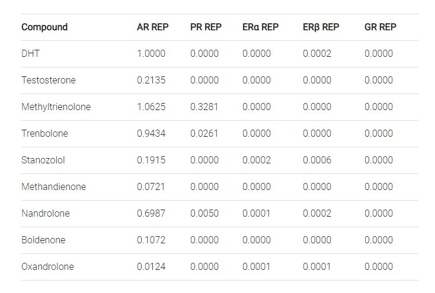Select the PR REP value 0.3281
Screen dimensions: 435x293
[204, 107]
